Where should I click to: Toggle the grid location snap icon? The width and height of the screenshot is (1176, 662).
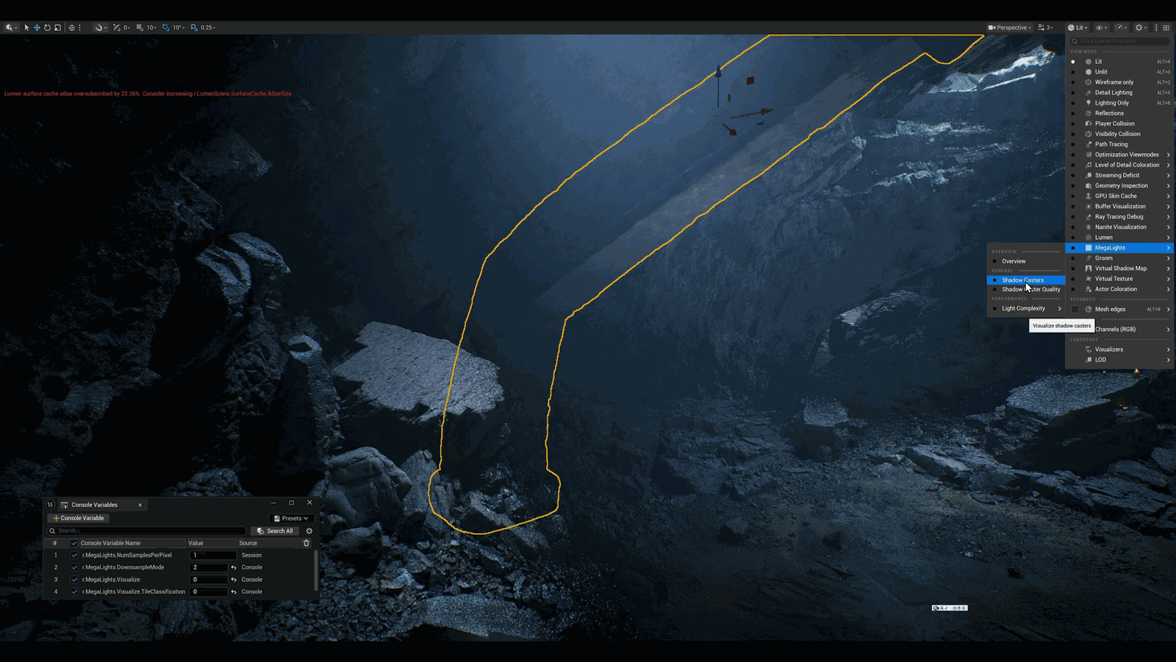pos(140,27)
